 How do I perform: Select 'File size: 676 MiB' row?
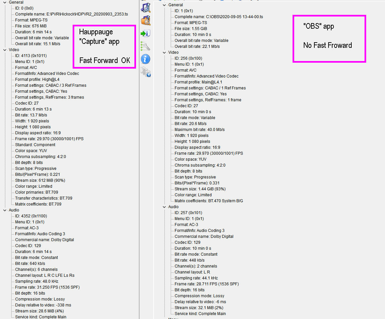(31, 26)
